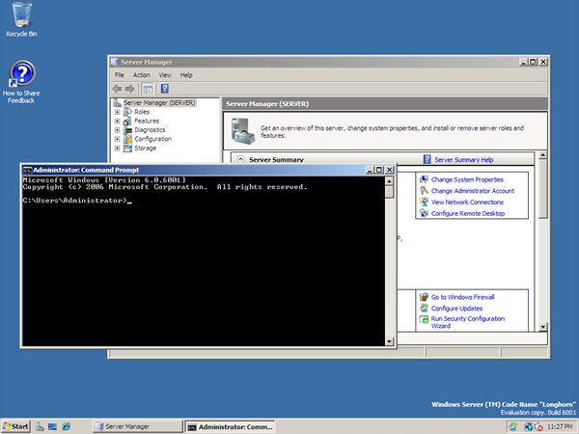The image size is (579, 434).
Task: Click the Roles node icon
Action: pyautogui.click(x=127, y=112)
